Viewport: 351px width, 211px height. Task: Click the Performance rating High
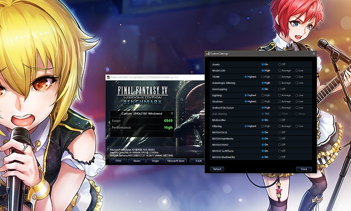click(168, 127)
